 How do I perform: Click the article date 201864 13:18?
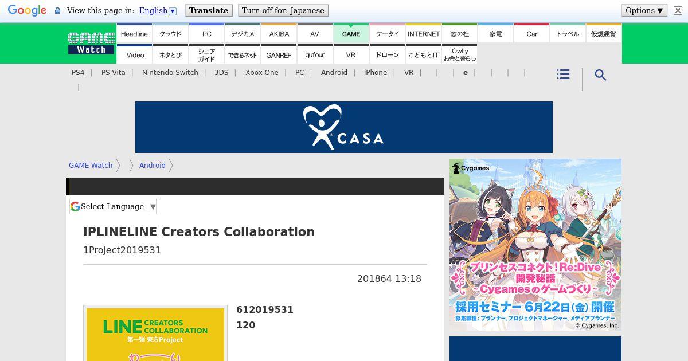click(x=389, y=279)
